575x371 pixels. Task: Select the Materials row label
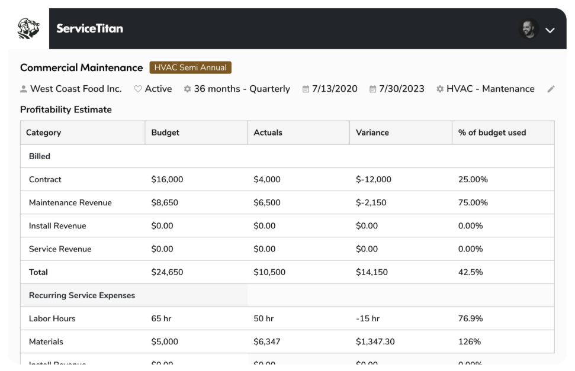point(46,341)
